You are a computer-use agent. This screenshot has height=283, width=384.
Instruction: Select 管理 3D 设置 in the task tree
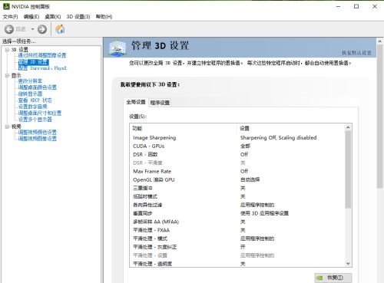pyautogui.click(x=33, y=62)
